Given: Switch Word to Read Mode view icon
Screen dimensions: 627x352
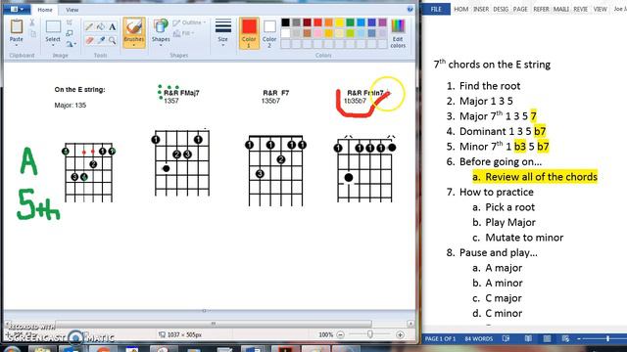Looking at the screenshot, I should pos(528,338).
